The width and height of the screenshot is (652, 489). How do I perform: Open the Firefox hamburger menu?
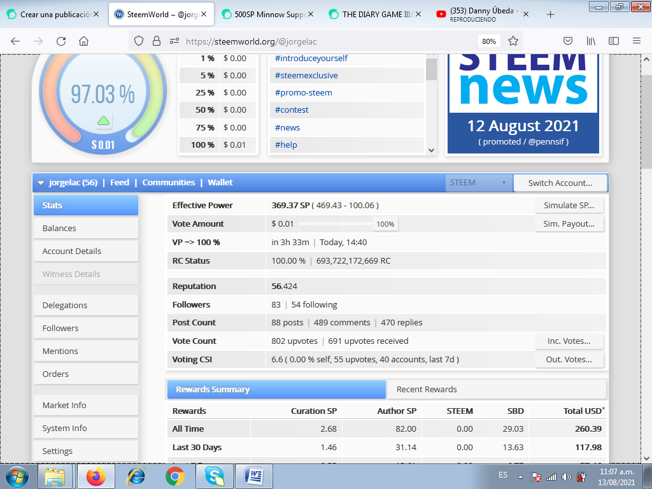pyautogui.click(x=637, y=41)
